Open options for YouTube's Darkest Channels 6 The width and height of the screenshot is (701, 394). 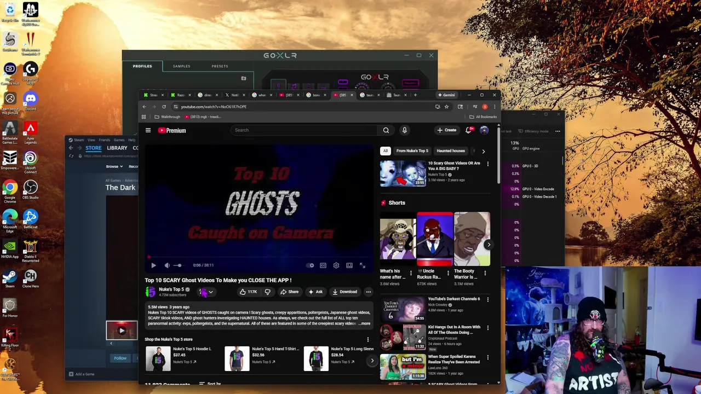488,299
